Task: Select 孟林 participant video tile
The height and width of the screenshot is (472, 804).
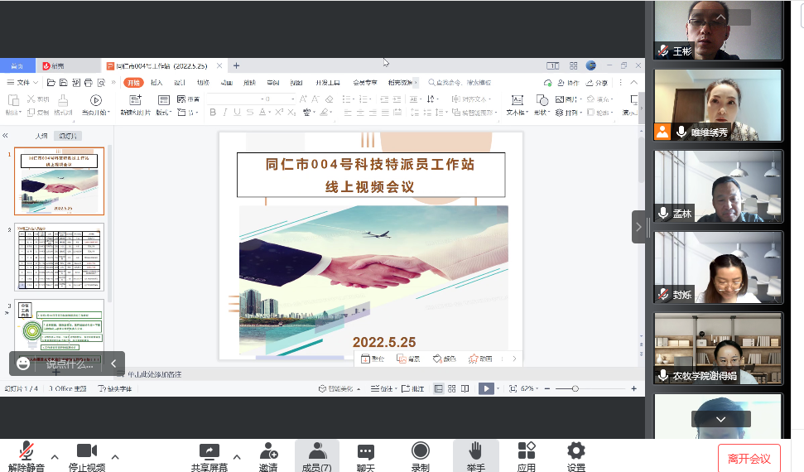Action: (719, 186)
